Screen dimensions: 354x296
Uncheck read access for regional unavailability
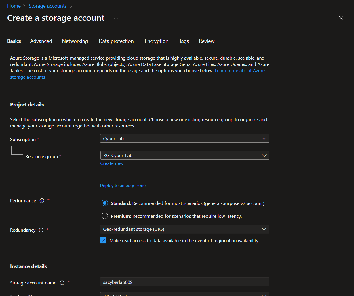click(x=103, y=240)
